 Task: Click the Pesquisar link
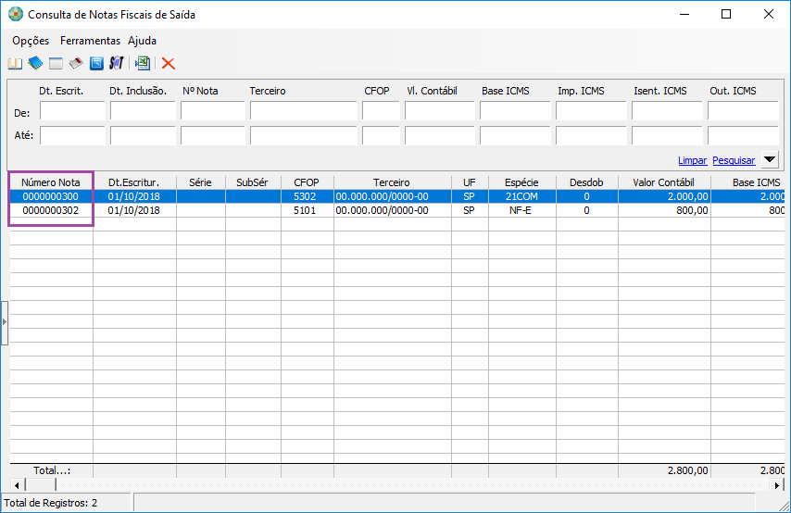click(734, 160)
